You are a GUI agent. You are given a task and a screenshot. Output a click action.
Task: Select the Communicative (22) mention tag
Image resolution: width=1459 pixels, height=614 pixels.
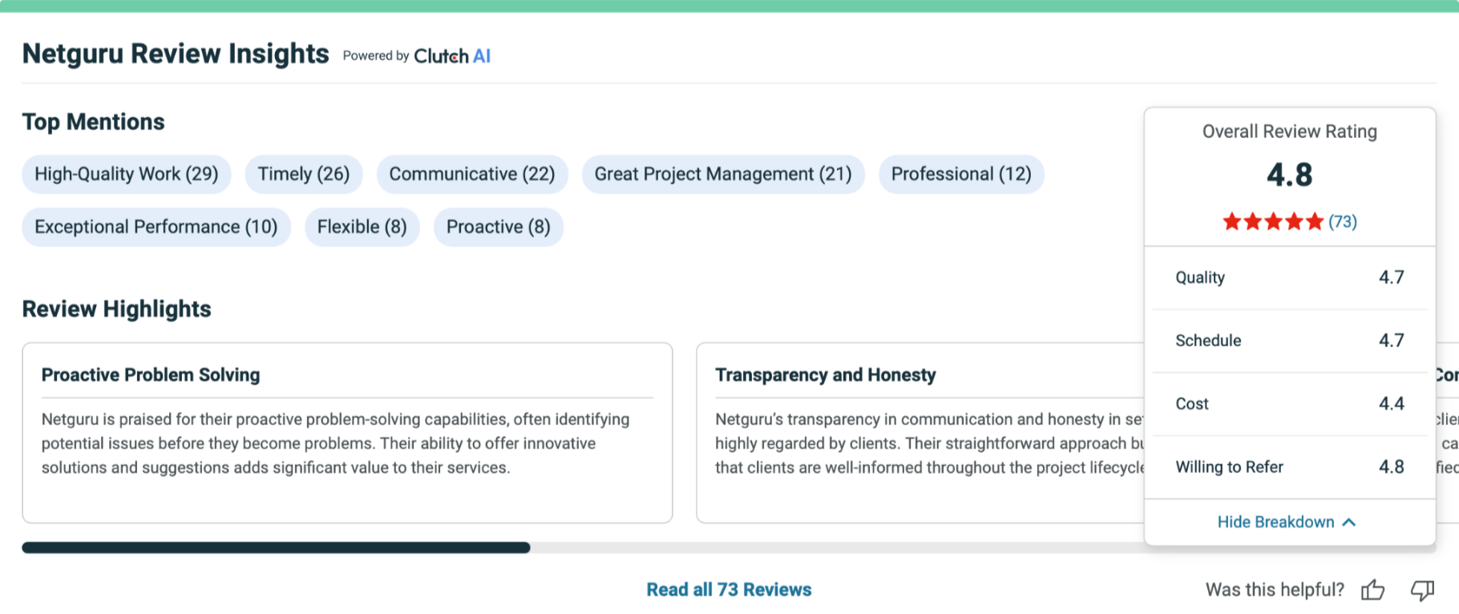coord(472,175)
